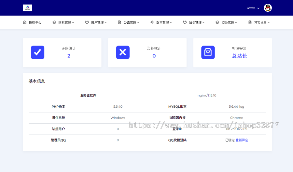
Task: Click the 正版统计 card title
Action: 69,49
